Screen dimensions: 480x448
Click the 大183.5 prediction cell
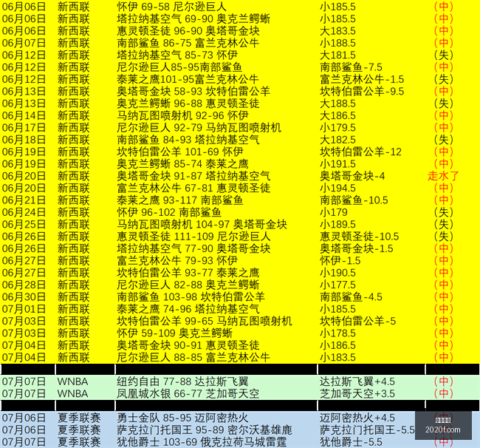point(337,30)
